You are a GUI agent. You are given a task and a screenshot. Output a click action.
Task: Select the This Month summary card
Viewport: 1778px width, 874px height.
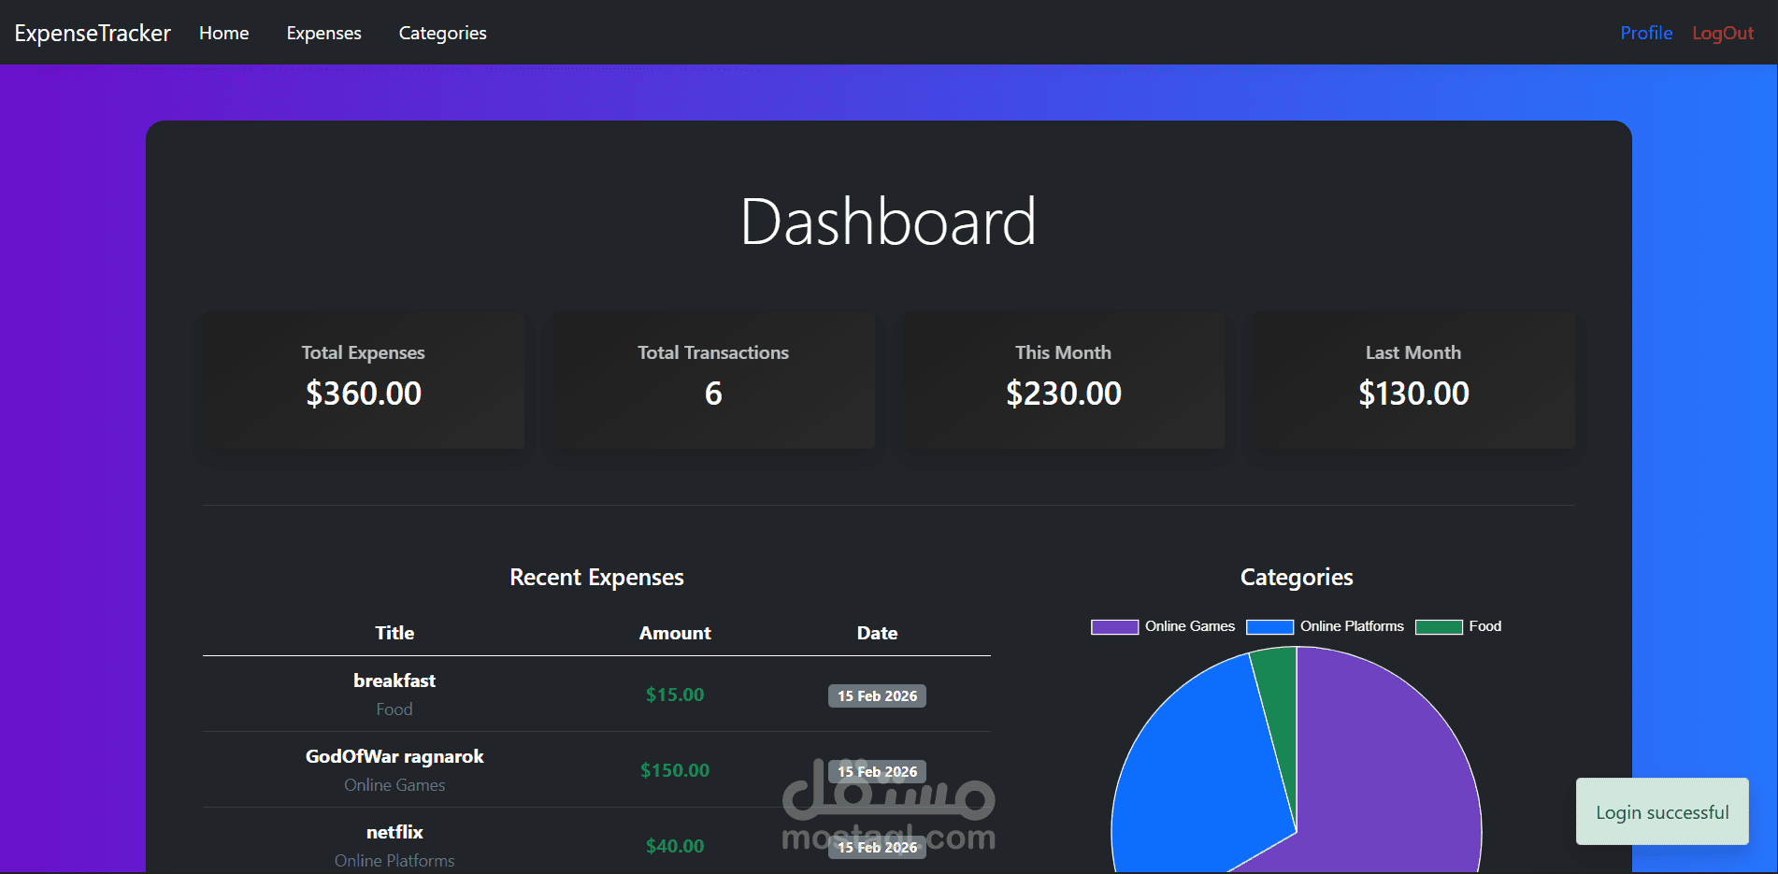click(1063, 380)
